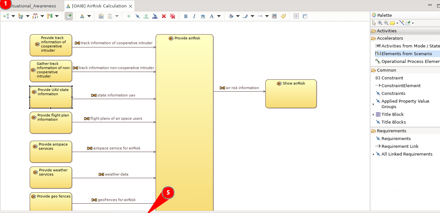Select Activities from Mode / State tool
440x213 pixels.
pos(407,46)
